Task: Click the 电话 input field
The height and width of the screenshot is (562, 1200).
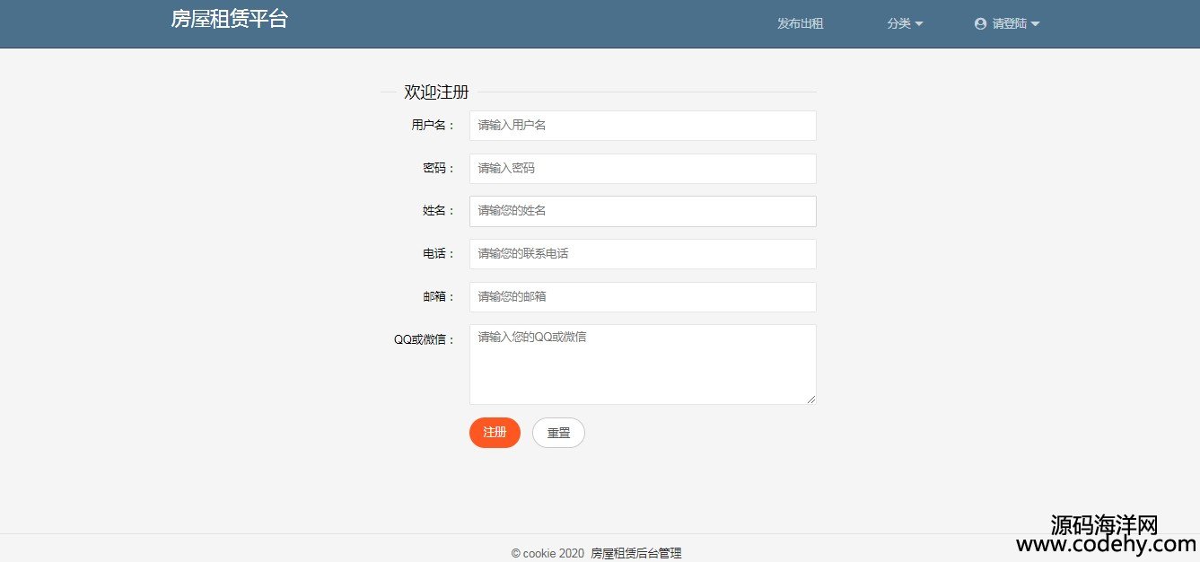Action: click(x=643, y=254)
